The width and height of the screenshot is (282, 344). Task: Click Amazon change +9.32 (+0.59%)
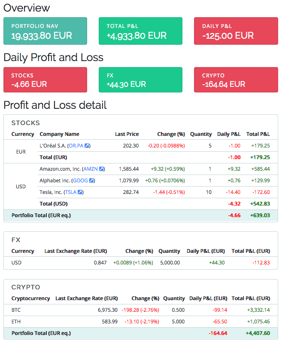[168, 169]
